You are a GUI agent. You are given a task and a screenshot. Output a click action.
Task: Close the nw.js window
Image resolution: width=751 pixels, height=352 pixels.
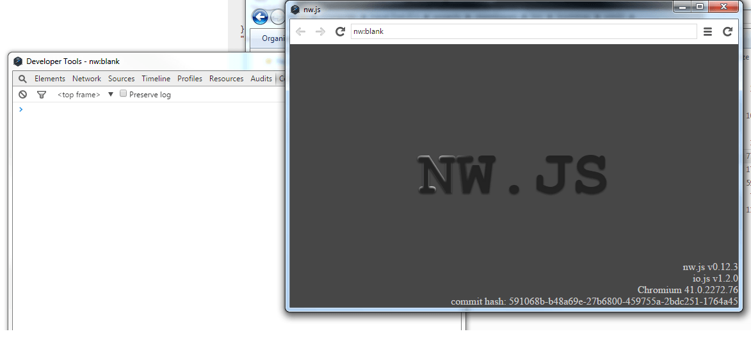point(725,6)
